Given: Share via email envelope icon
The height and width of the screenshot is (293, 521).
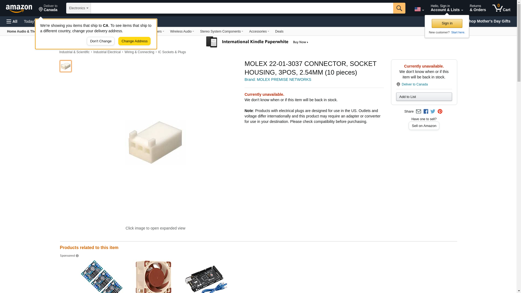Looking at the screenshot, I should (418, 112).
